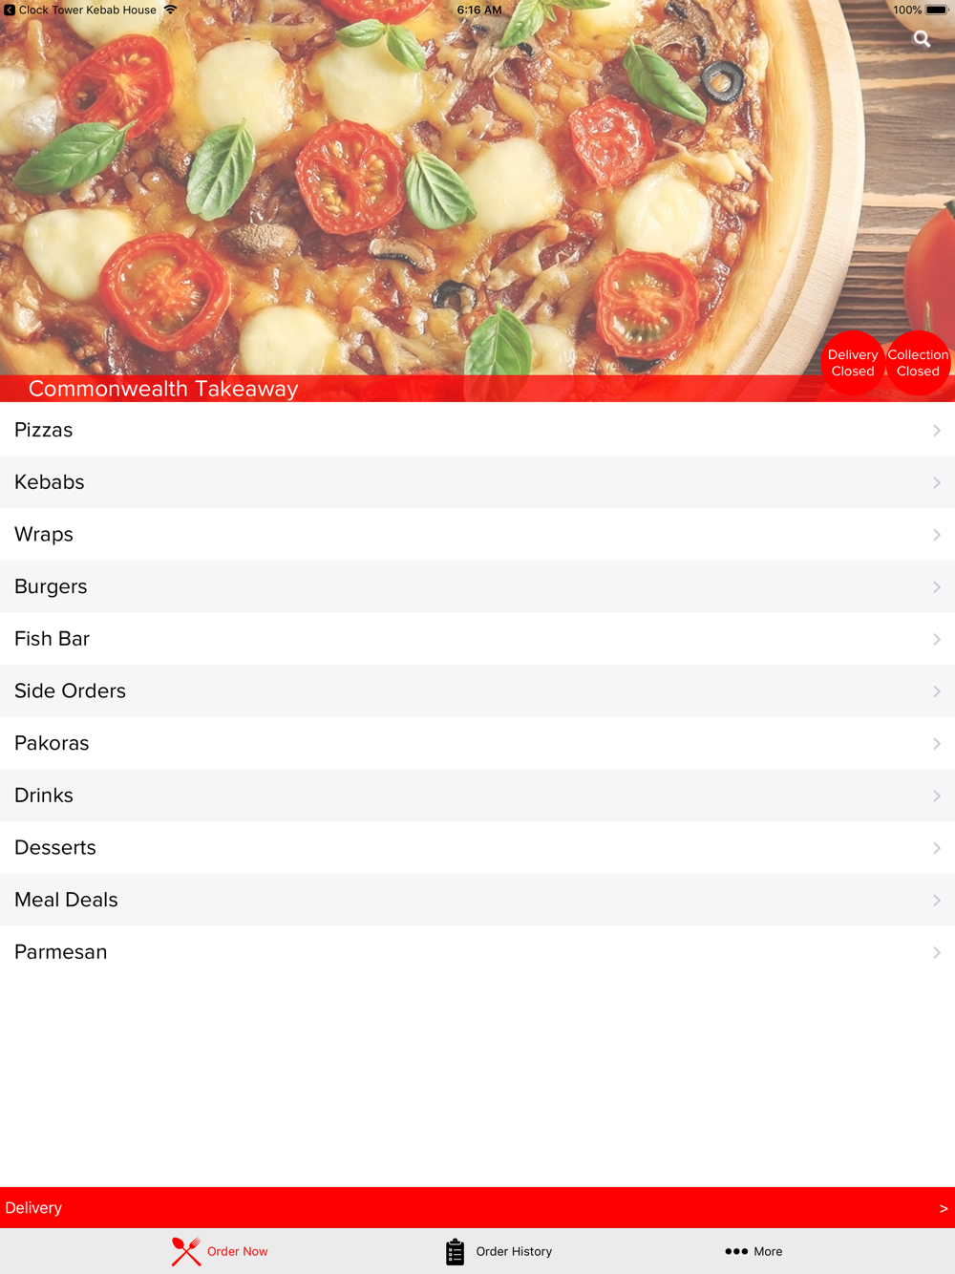
Task: Expand the Pizzas category chevron
Action: click(937, 431)
